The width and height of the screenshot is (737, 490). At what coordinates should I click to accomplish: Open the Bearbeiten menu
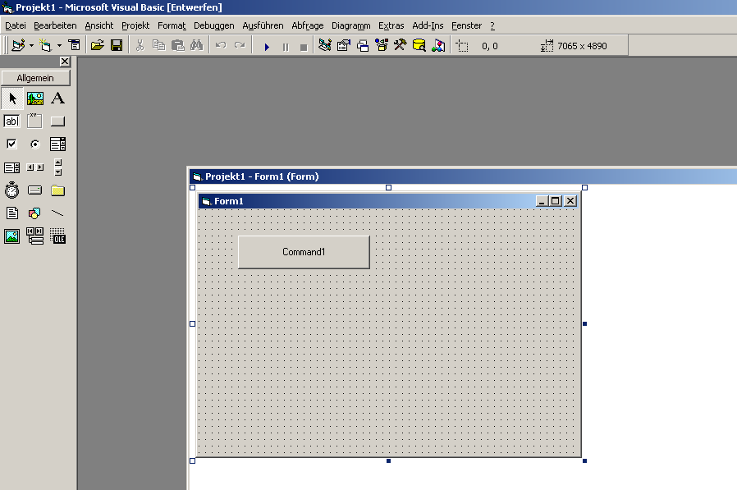[x=55, y=26]
